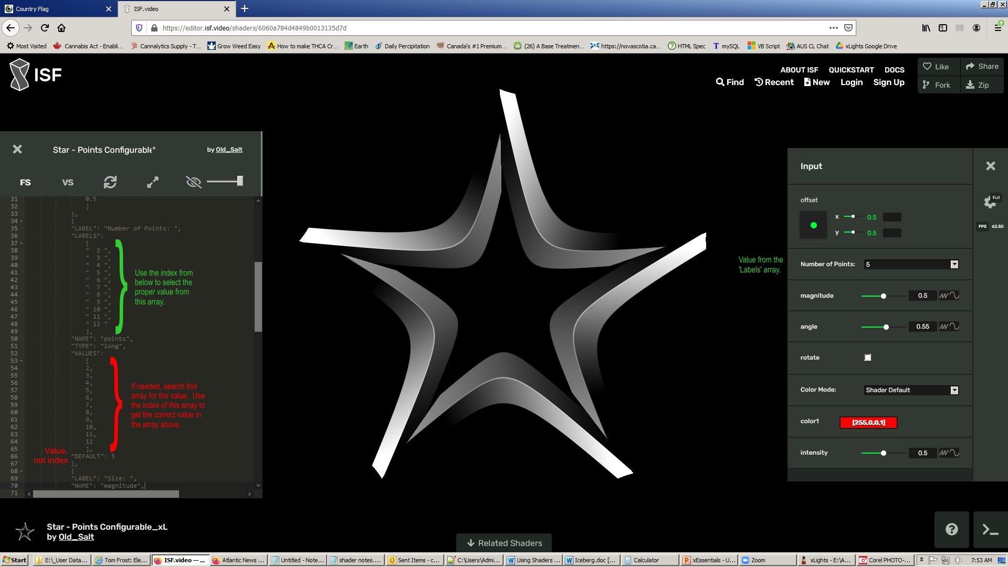Click the ISF logo icon
1008x567 pixels.
point(20,75)
